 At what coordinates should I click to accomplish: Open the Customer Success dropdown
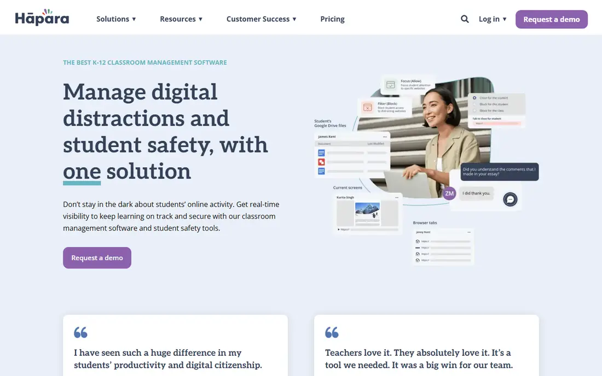[x=262, y=19]
